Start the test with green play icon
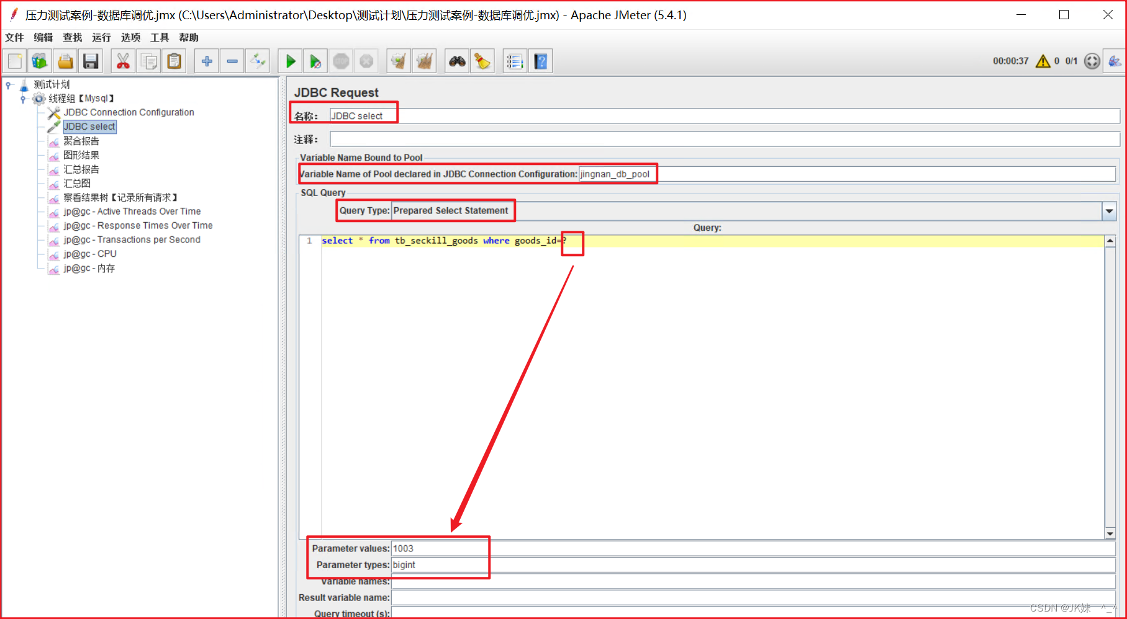Screen dimensions: 1127x619 tap(290, 61)
